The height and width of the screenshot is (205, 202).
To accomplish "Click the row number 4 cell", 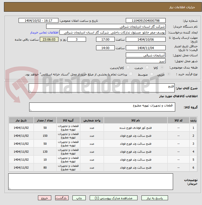I will (193, 152).
